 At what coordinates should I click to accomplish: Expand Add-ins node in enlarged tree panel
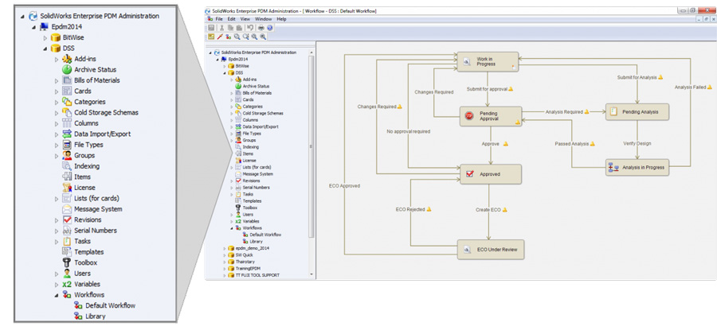click(x=57, y=59)
